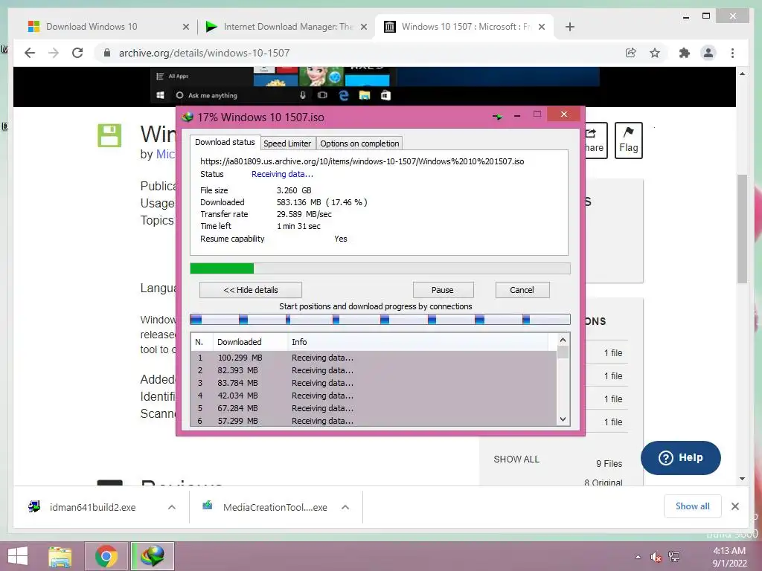Select connection row with 82.393 MB
Image resolution: width=762 pixels, height=571 pixels.
[x=374, y=370]
